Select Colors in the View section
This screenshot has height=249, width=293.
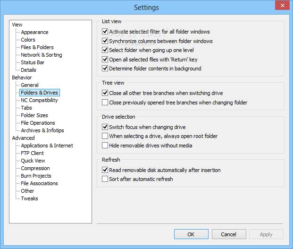point(28,40)
